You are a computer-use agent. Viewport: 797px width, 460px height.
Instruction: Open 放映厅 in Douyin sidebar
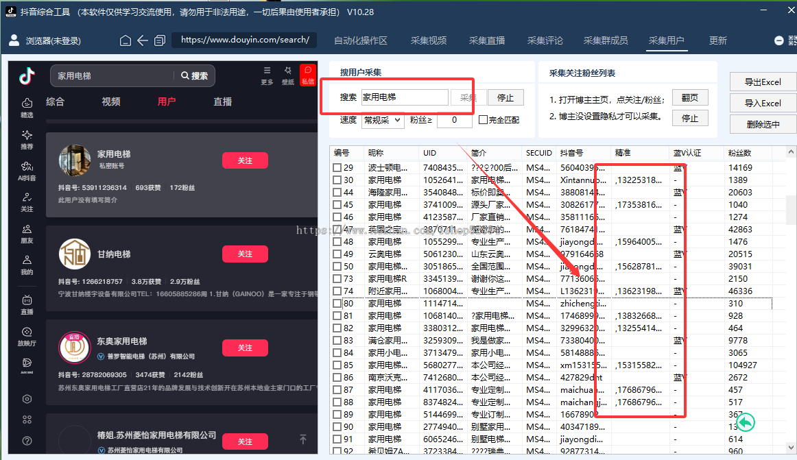click(x=27, y=336)
